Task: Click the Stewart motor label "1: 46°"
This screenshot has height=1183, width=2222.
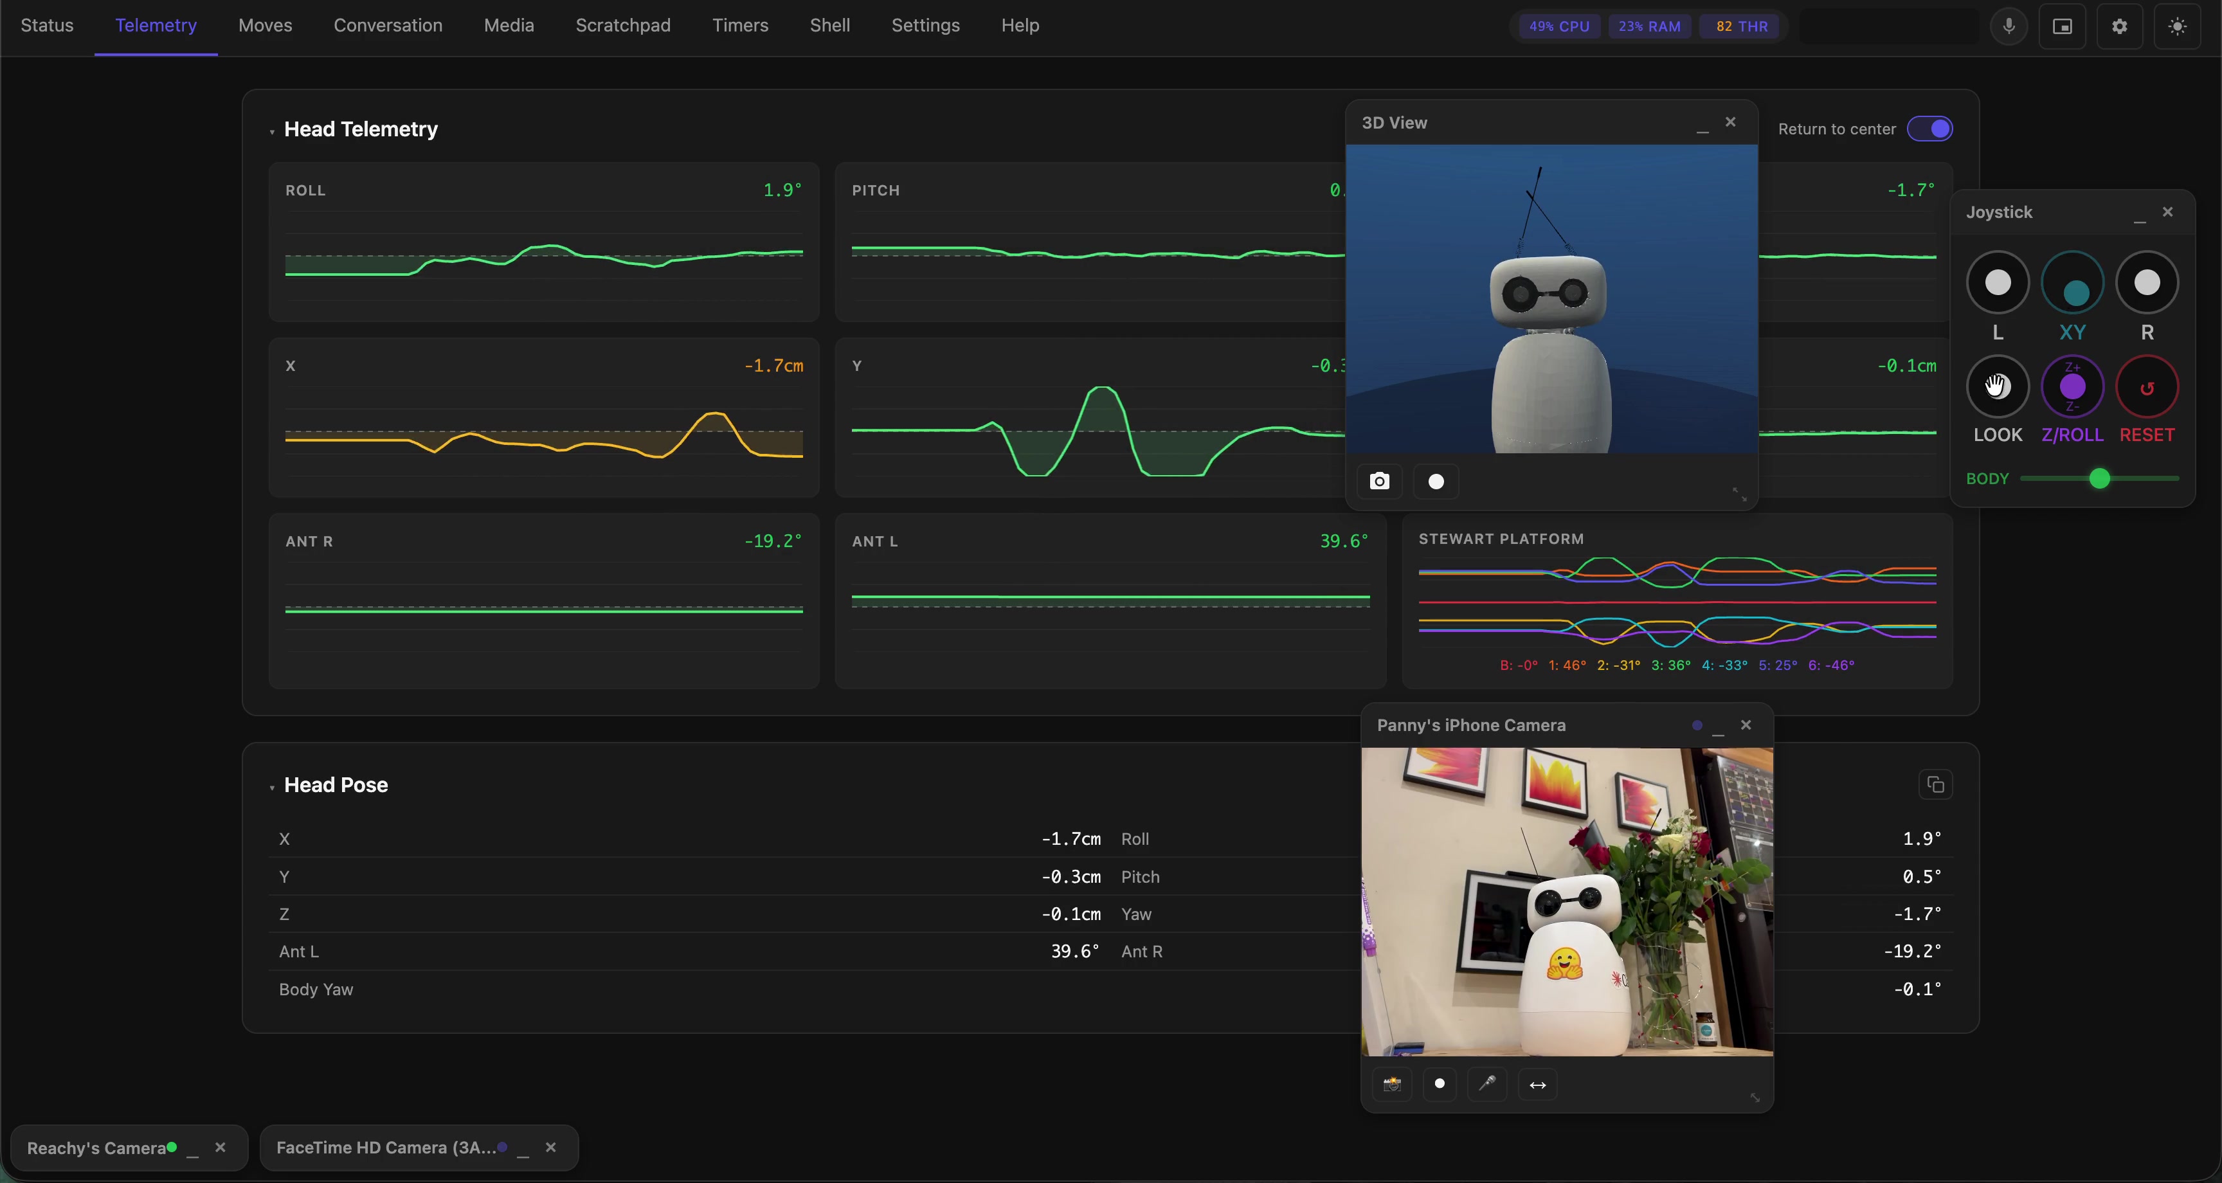Action: point(1567,665)
